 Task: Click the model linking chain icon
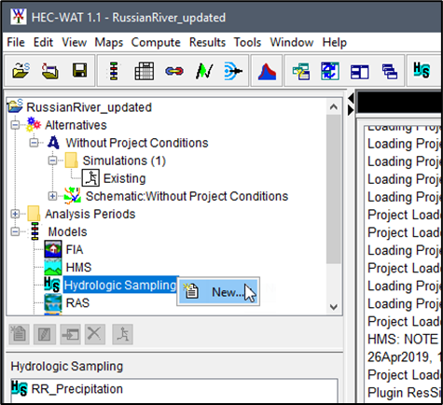[174, 71]
